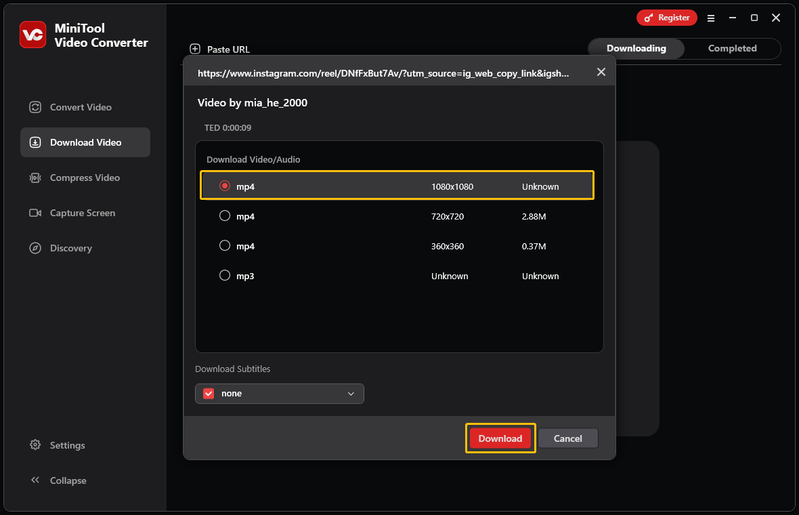Click the red Download button

[x=500, y=438]
